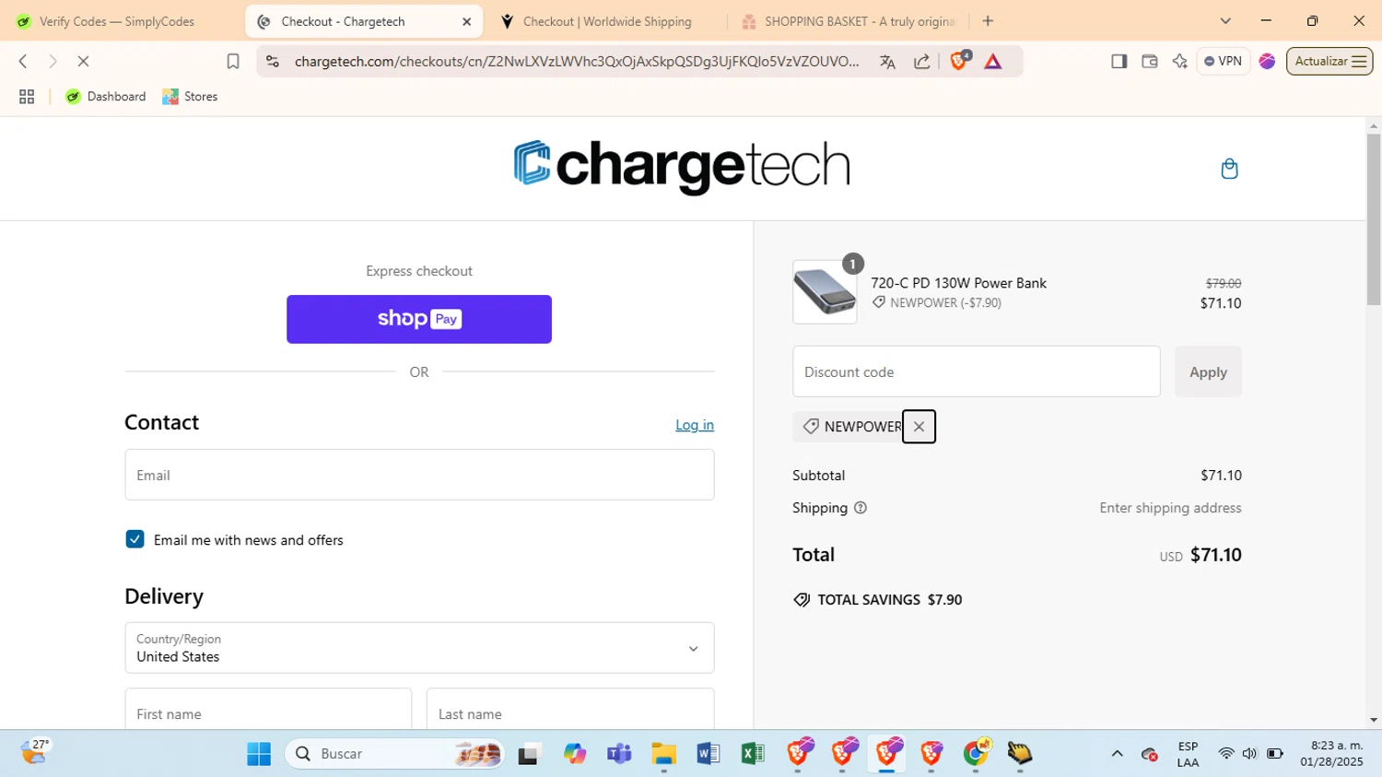Open the Windows Start menu
The image size is (1382, 777).
259,754
